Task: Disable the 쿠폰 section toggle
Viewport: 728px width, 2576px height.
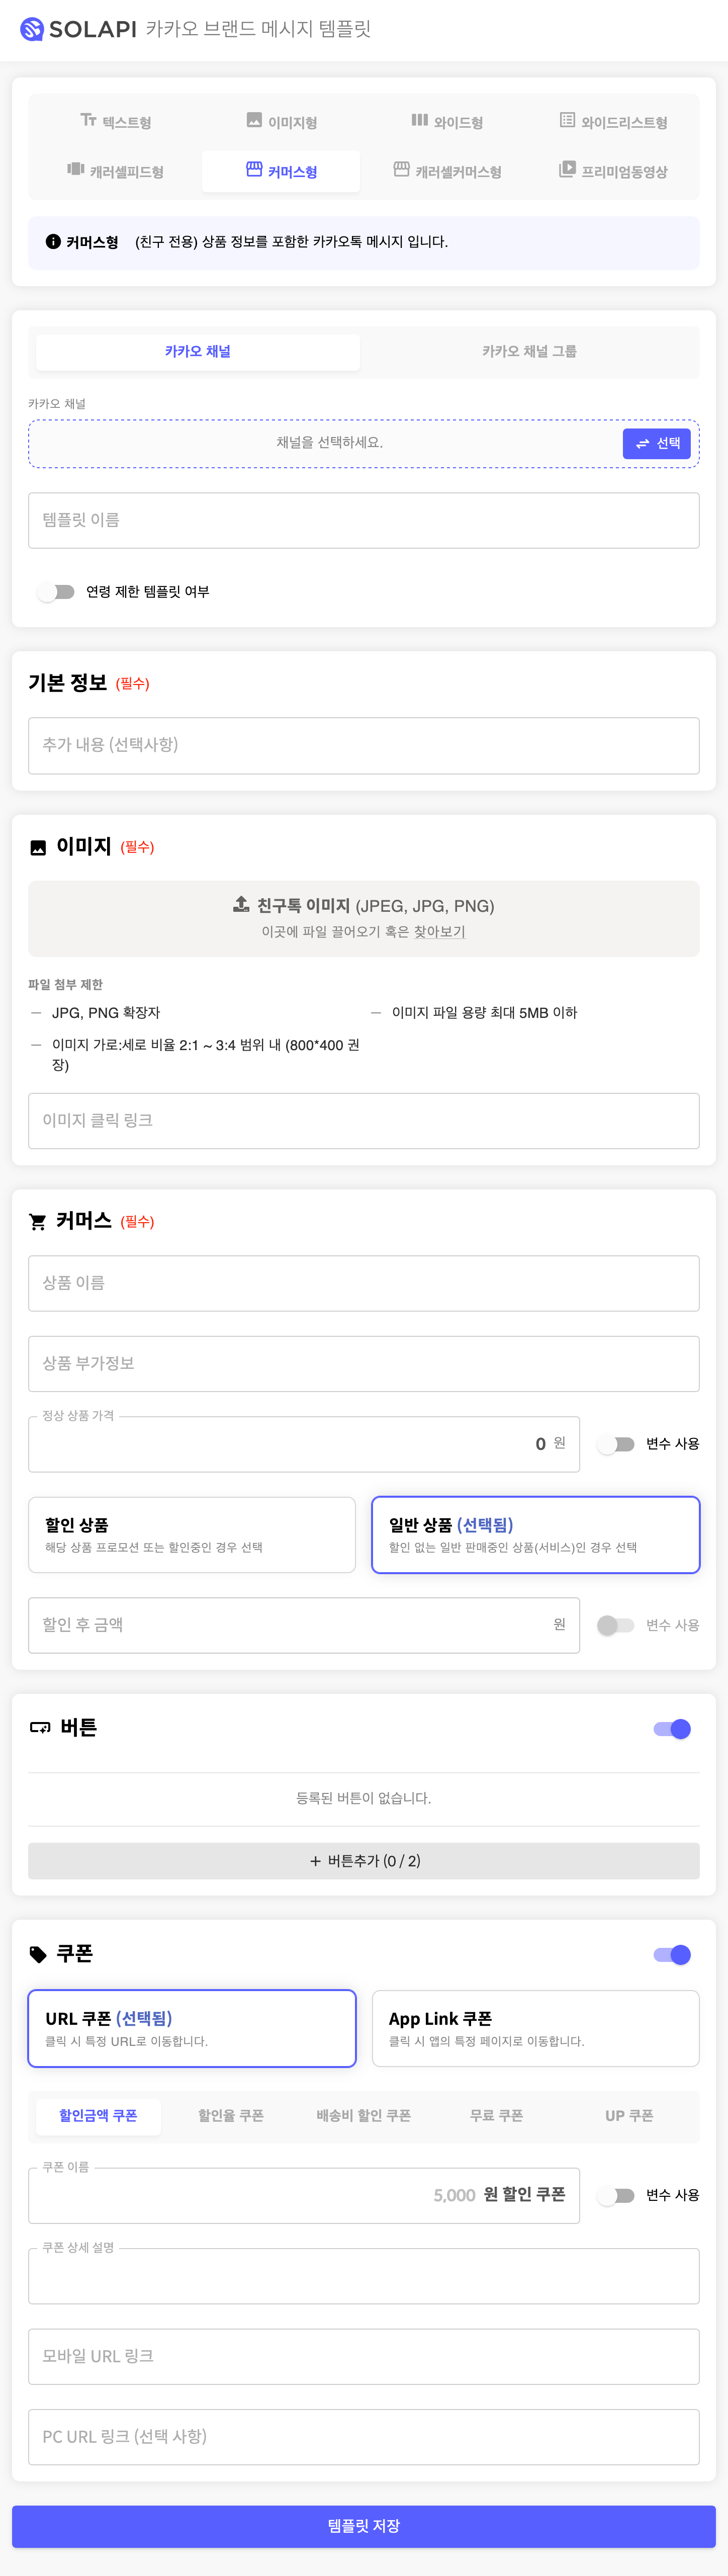Action: pyautogui.click(x=672, y=1955)
